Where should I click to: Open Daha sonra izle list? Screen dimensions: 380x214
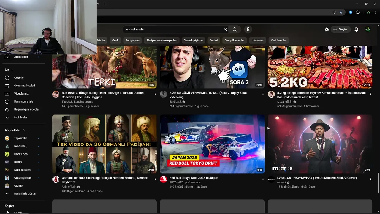pos(23,101)
